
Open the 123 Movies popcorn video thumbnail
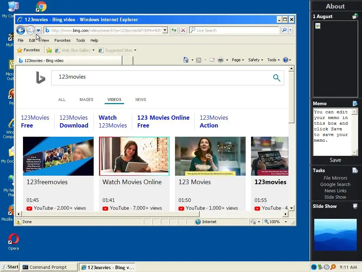pos(210,156)
